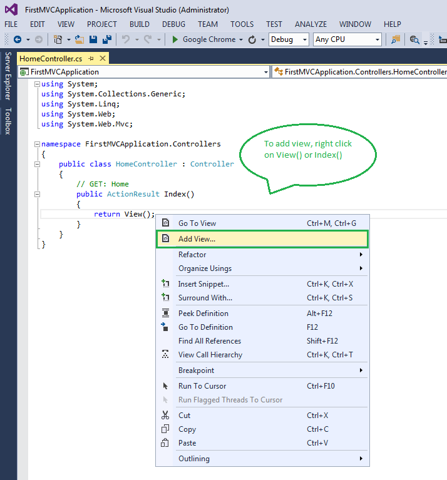Click the Save All toolbar icon

107,39
